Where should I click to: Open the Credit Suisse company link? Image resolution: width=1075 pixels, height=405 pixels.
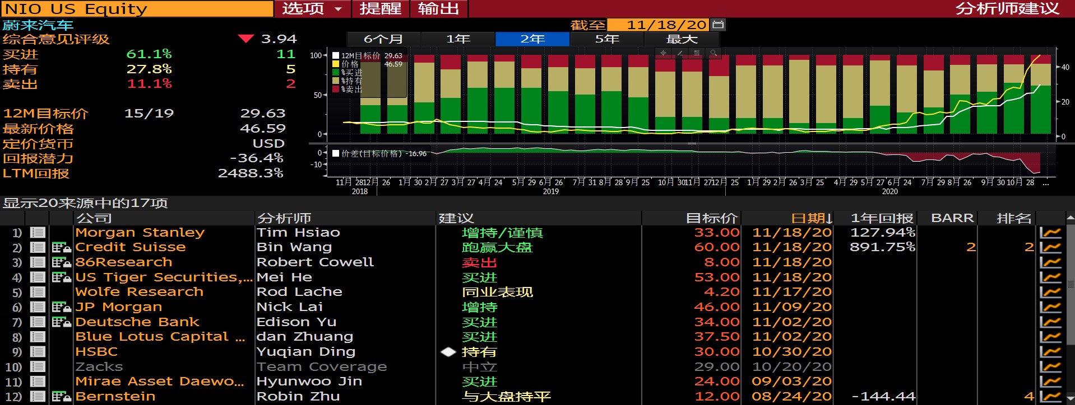point(131,247)
